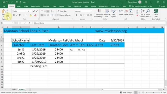167x94 pixels.
Task: Open the Cell Styles gallery
Action: click(113, 13)
